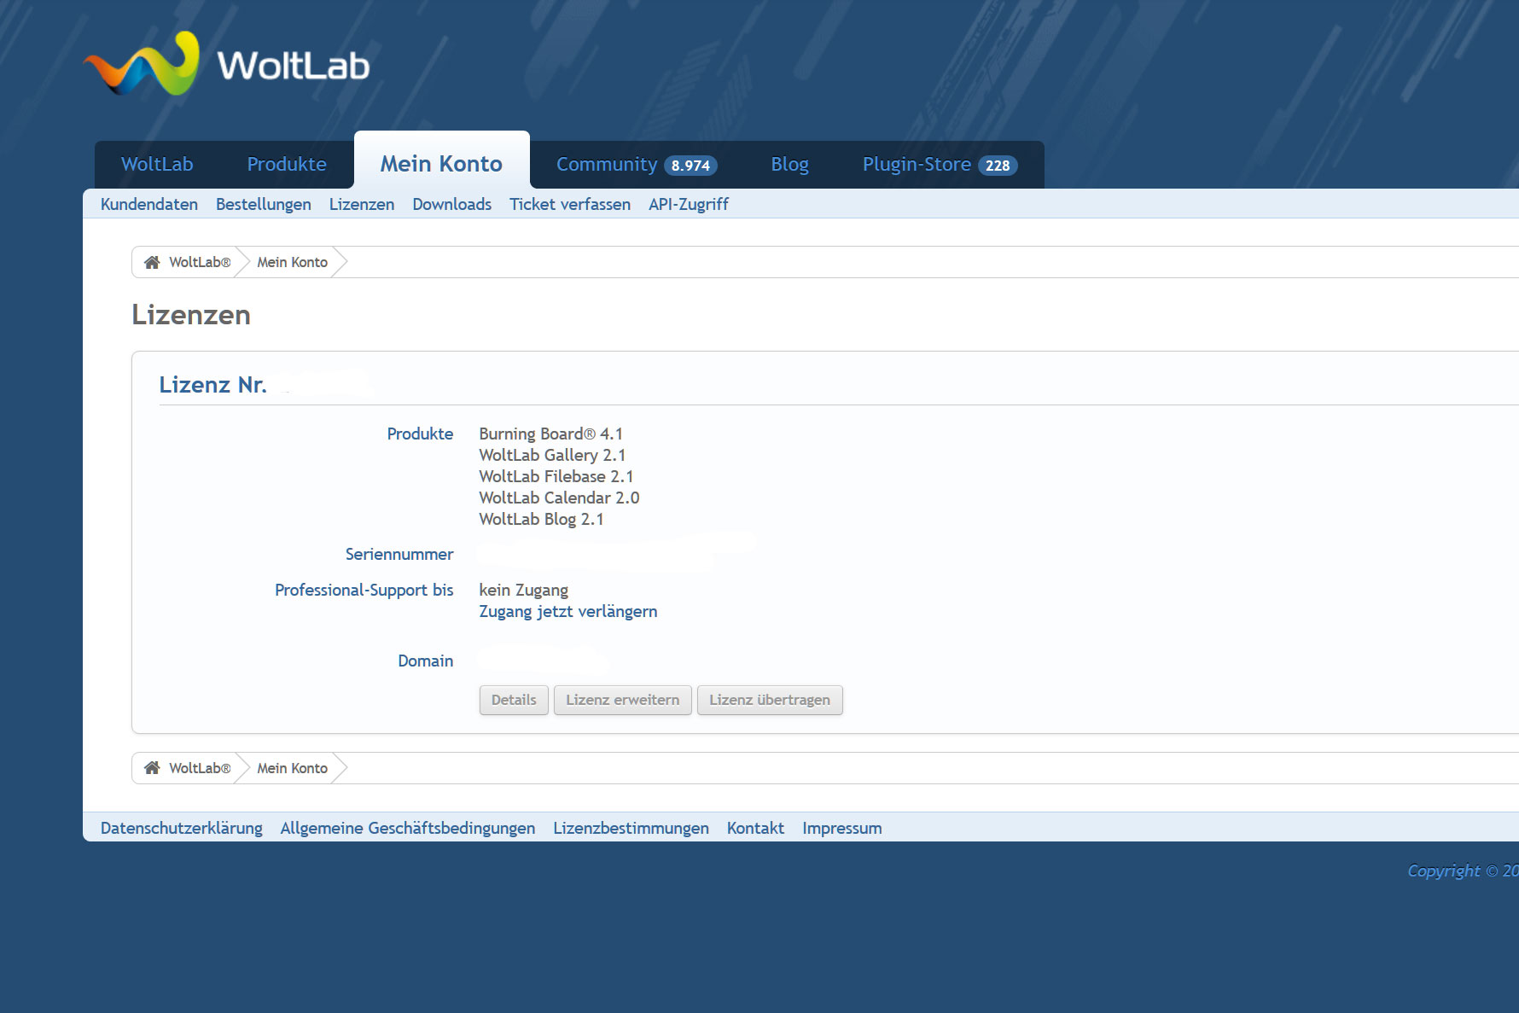The image size is (1519, 1013).
Task: Click Ticket verfassen in the submenu
Action: (x=569, y=204)
